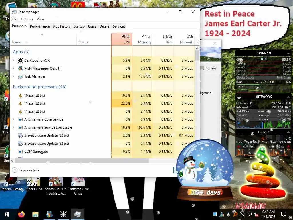Switch to the Users tab
293x220 pixels.
(92, 26)
